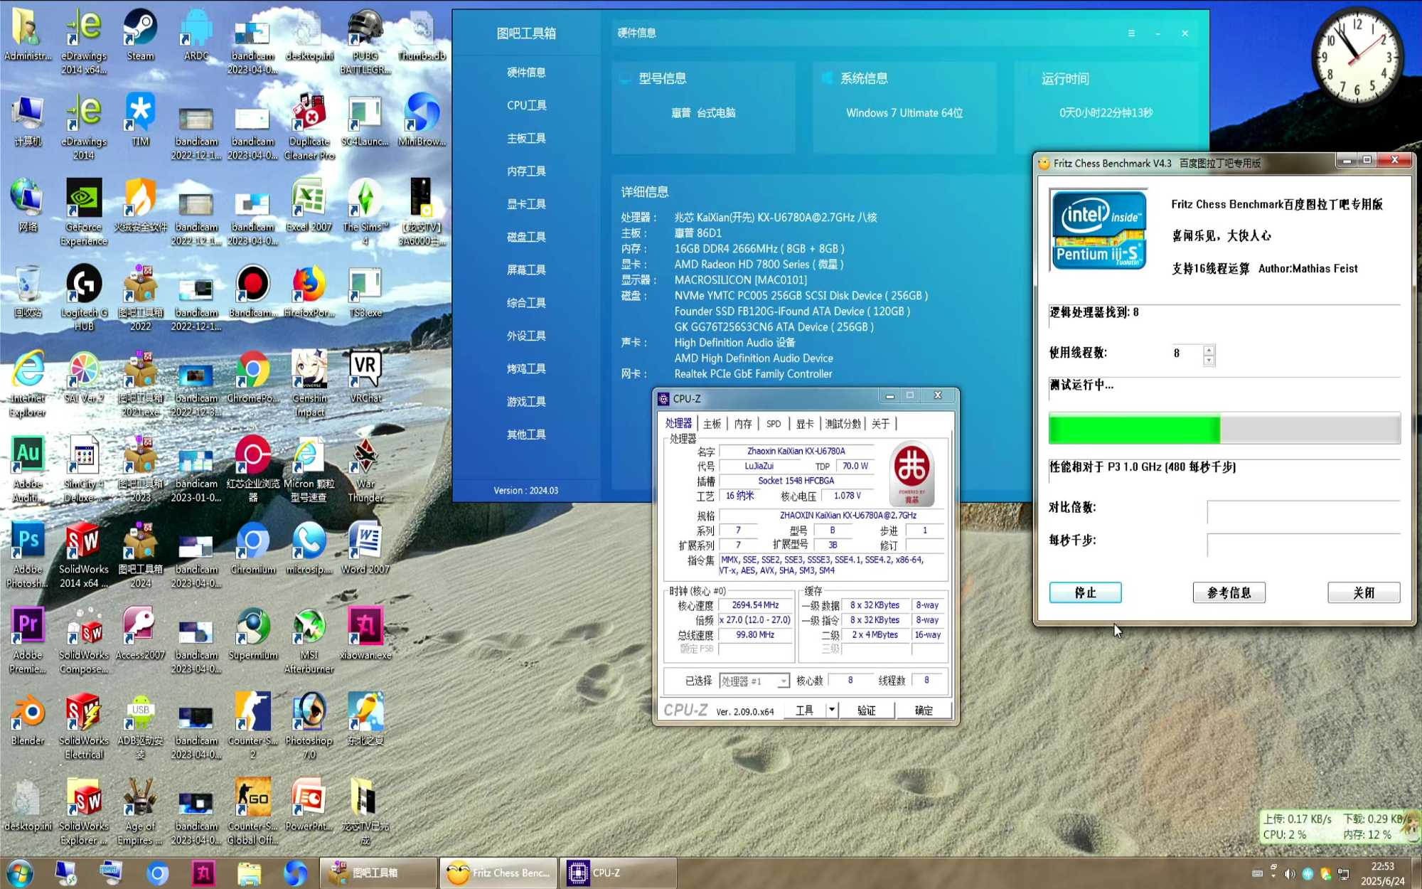Select 硬件信息 in toolbox sidebar
The height and width of the screenshot is (889, 1422).
click(526, 73)
